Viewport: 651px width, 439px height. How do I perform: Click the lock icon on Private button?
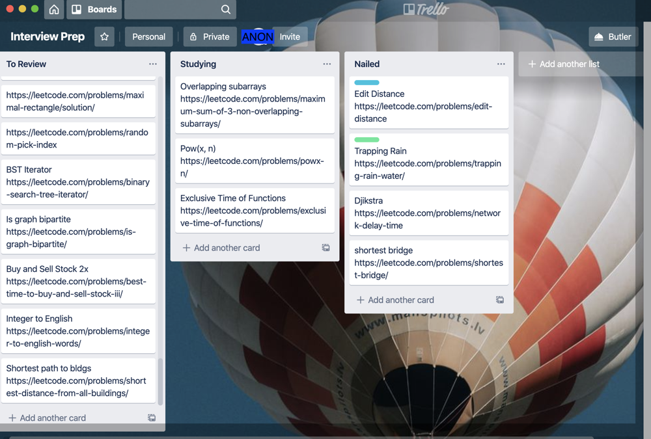(x=193, y=37)
